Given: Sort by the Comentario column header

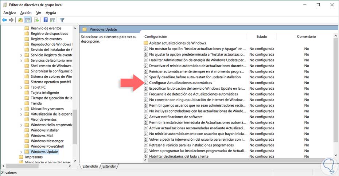Looking at the screenshot, I should pyautogui.click(x=306, y=36).
